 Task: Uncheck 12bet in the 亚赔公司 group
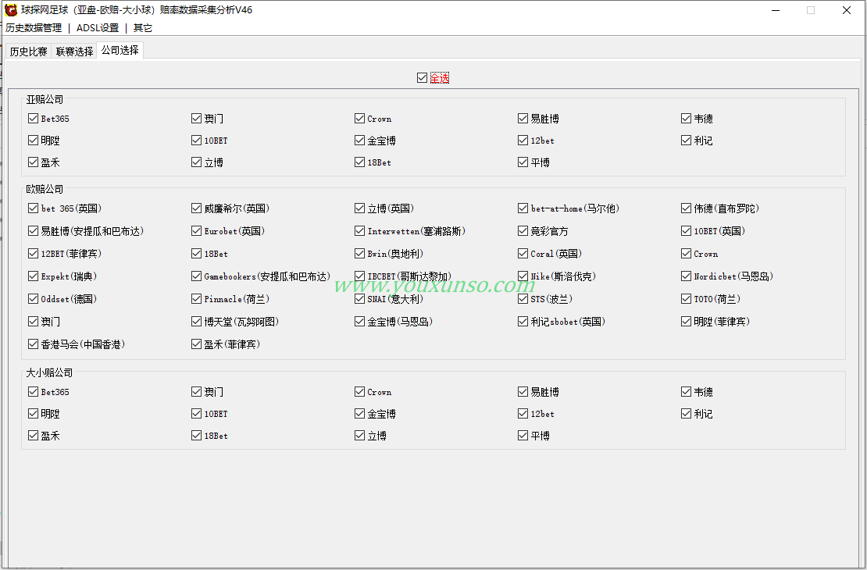[x=523, y=141]
